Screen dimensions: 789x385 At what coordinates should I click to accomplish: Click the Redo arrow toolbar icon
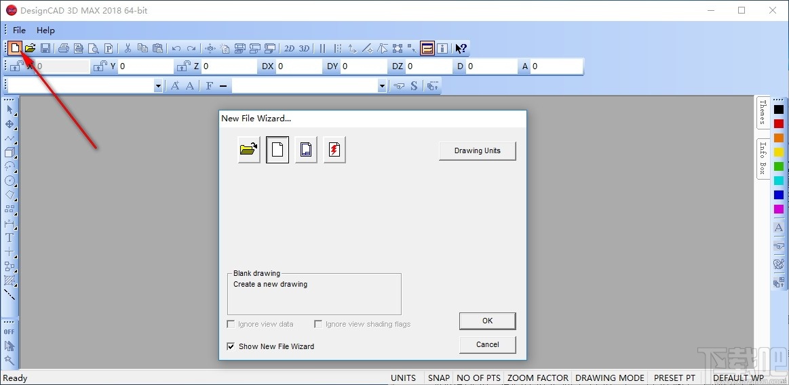coord(191,48)
